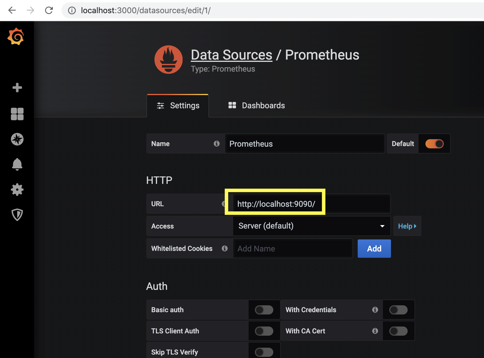Enable the TLS Client Auth switch
484x358 pixels.
[x=264, y=331]
